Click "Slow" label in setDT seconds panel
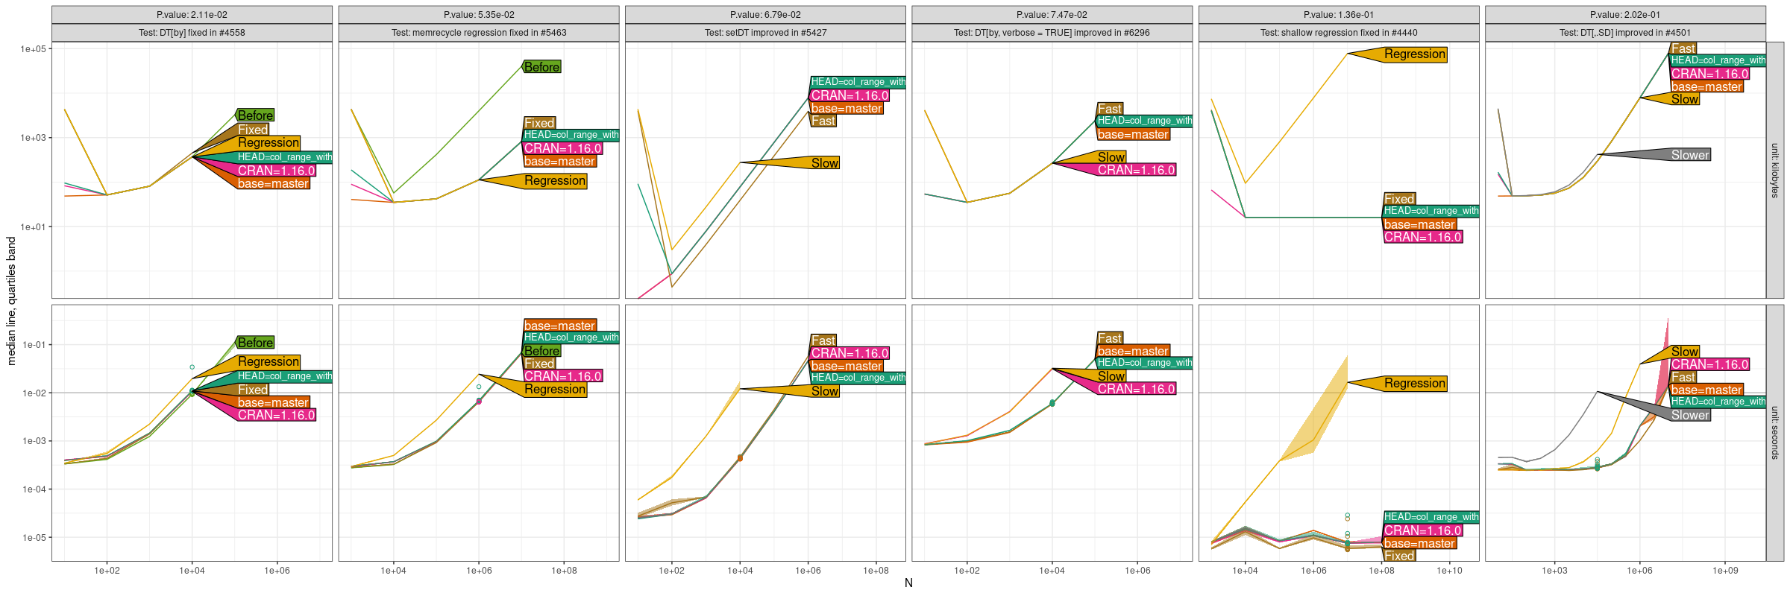Viewport: 1790px width, 596px height. (825, 391)
